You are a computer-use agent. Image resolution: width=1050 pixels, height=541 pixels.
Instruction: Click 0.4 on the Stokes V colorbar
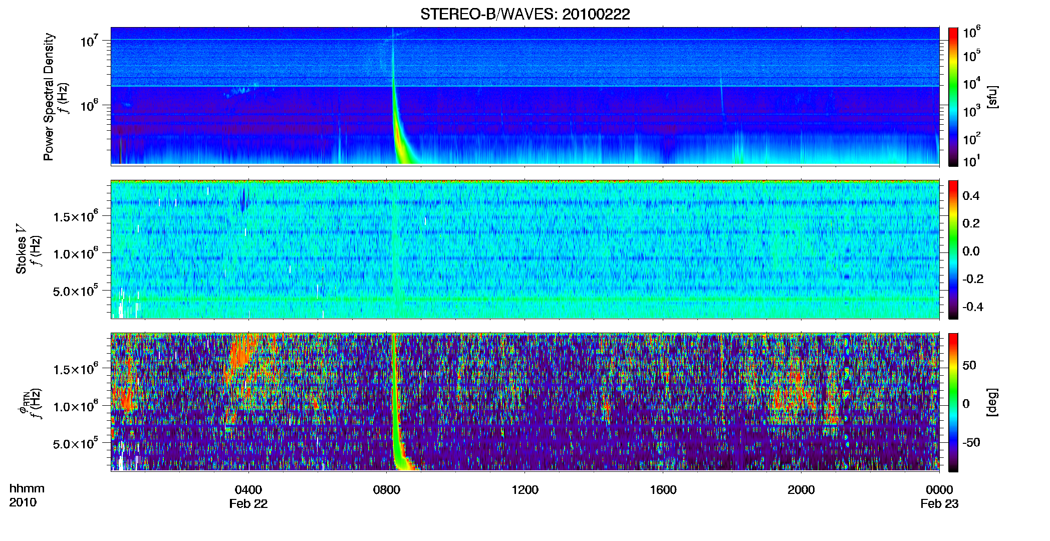[971, 196]
